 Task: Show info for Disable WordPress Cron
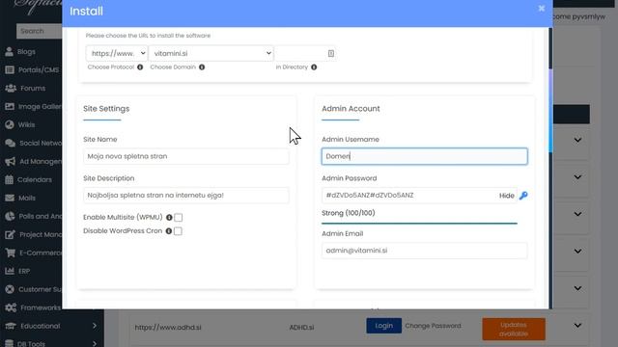169,231
